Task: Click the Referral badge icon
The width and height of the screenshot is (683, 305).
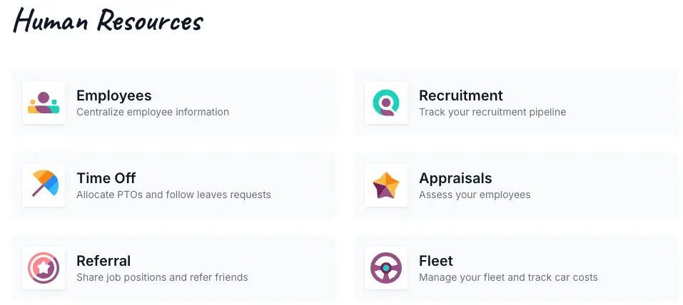Action: point(44,268)
